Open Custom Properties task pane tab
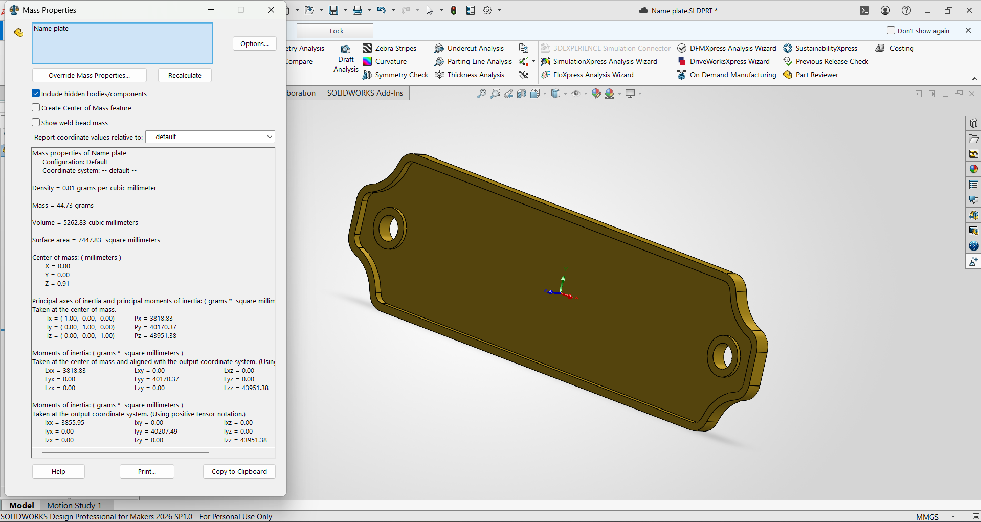 (973, 185)
